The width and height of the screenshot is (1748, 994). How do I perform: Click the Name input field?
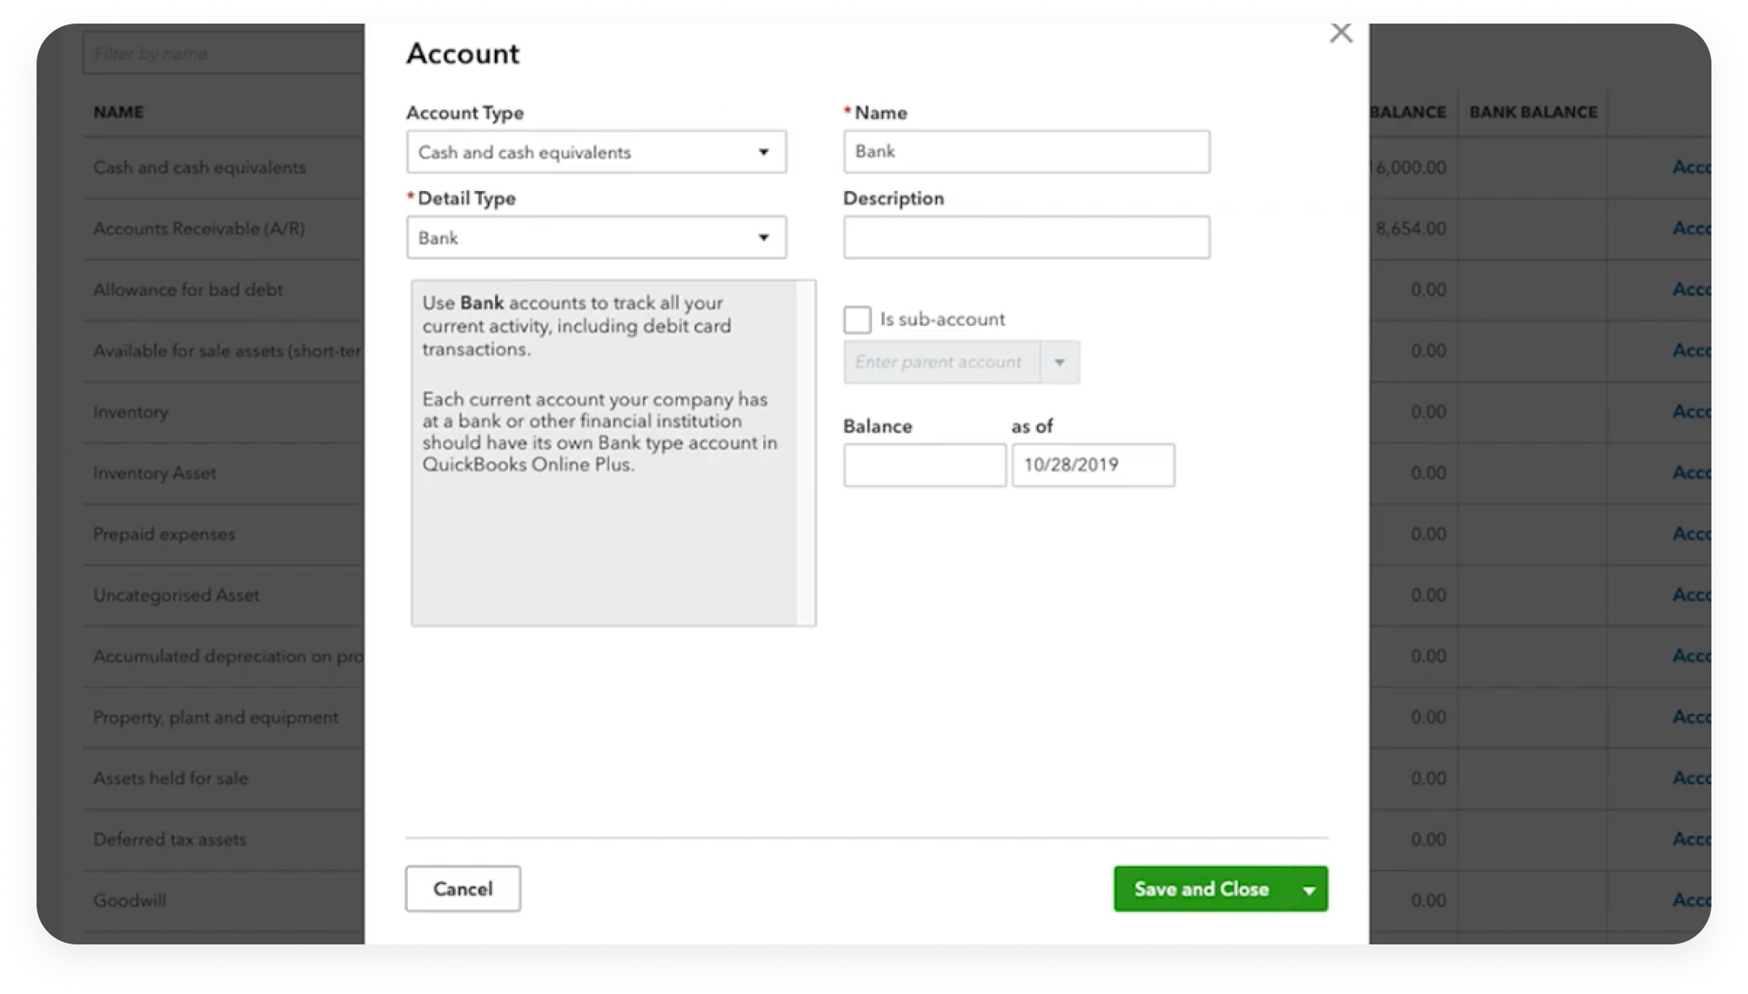tap(1026, 151)
